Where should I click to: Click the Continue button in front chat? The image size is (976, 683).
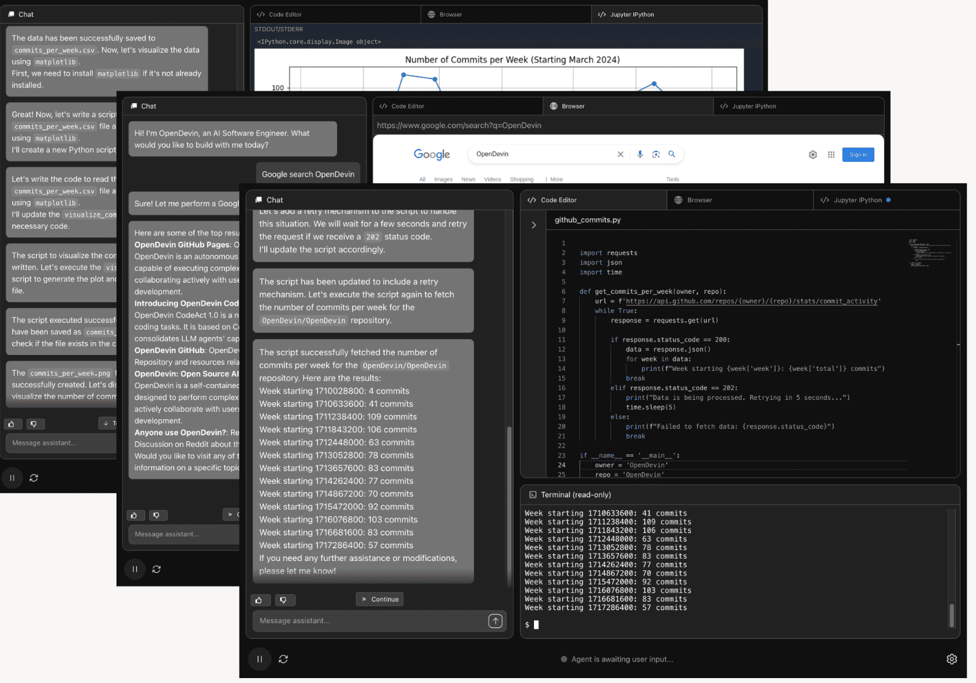(379, 599)
